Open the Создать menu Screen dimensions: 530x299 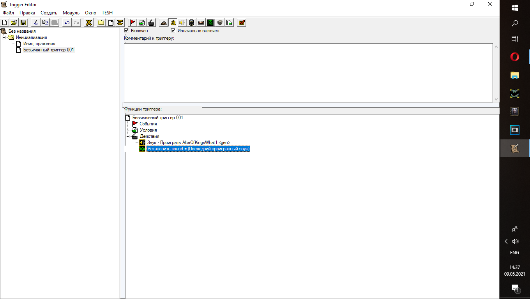(49, 13)
